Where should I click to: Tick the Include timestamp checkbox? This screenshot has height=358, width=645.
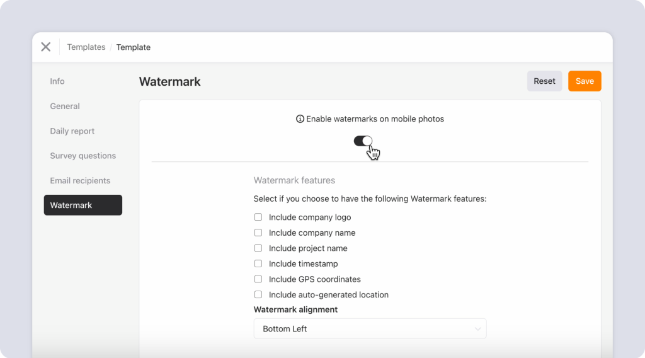coord(258,263)
